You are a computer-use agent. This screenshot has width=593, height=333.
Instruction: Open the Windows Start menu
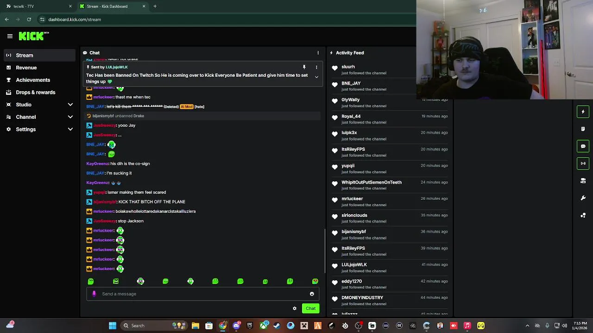[113, 326]
